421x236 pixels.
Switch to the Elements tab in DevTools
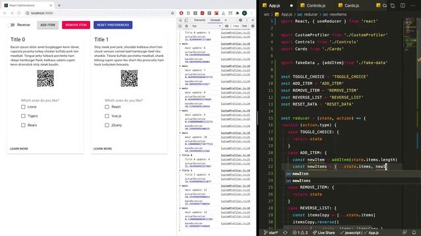(x=199, y=20)
